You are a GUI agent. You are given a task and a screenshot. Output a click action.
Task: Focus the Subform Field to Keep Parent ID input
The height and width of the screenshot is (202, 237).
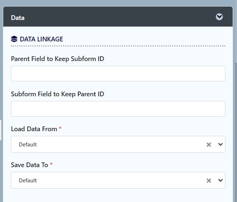coord(118,109)
